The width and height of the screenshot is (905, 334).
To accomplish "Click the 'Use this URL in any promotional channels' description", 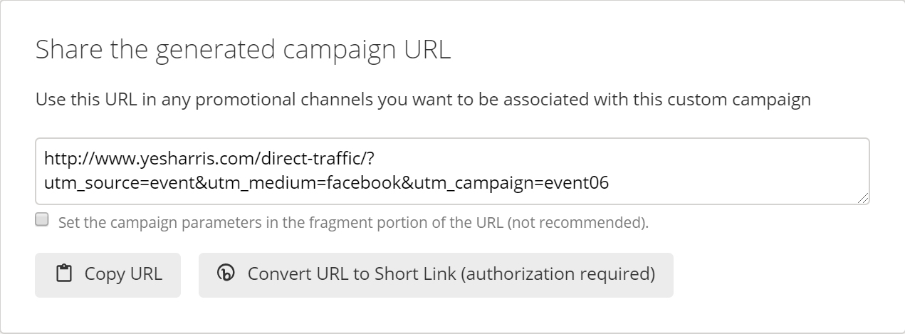I will click(423, 99).
